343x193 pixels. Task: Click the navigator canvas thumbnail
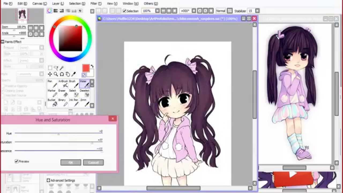(22, 16)
